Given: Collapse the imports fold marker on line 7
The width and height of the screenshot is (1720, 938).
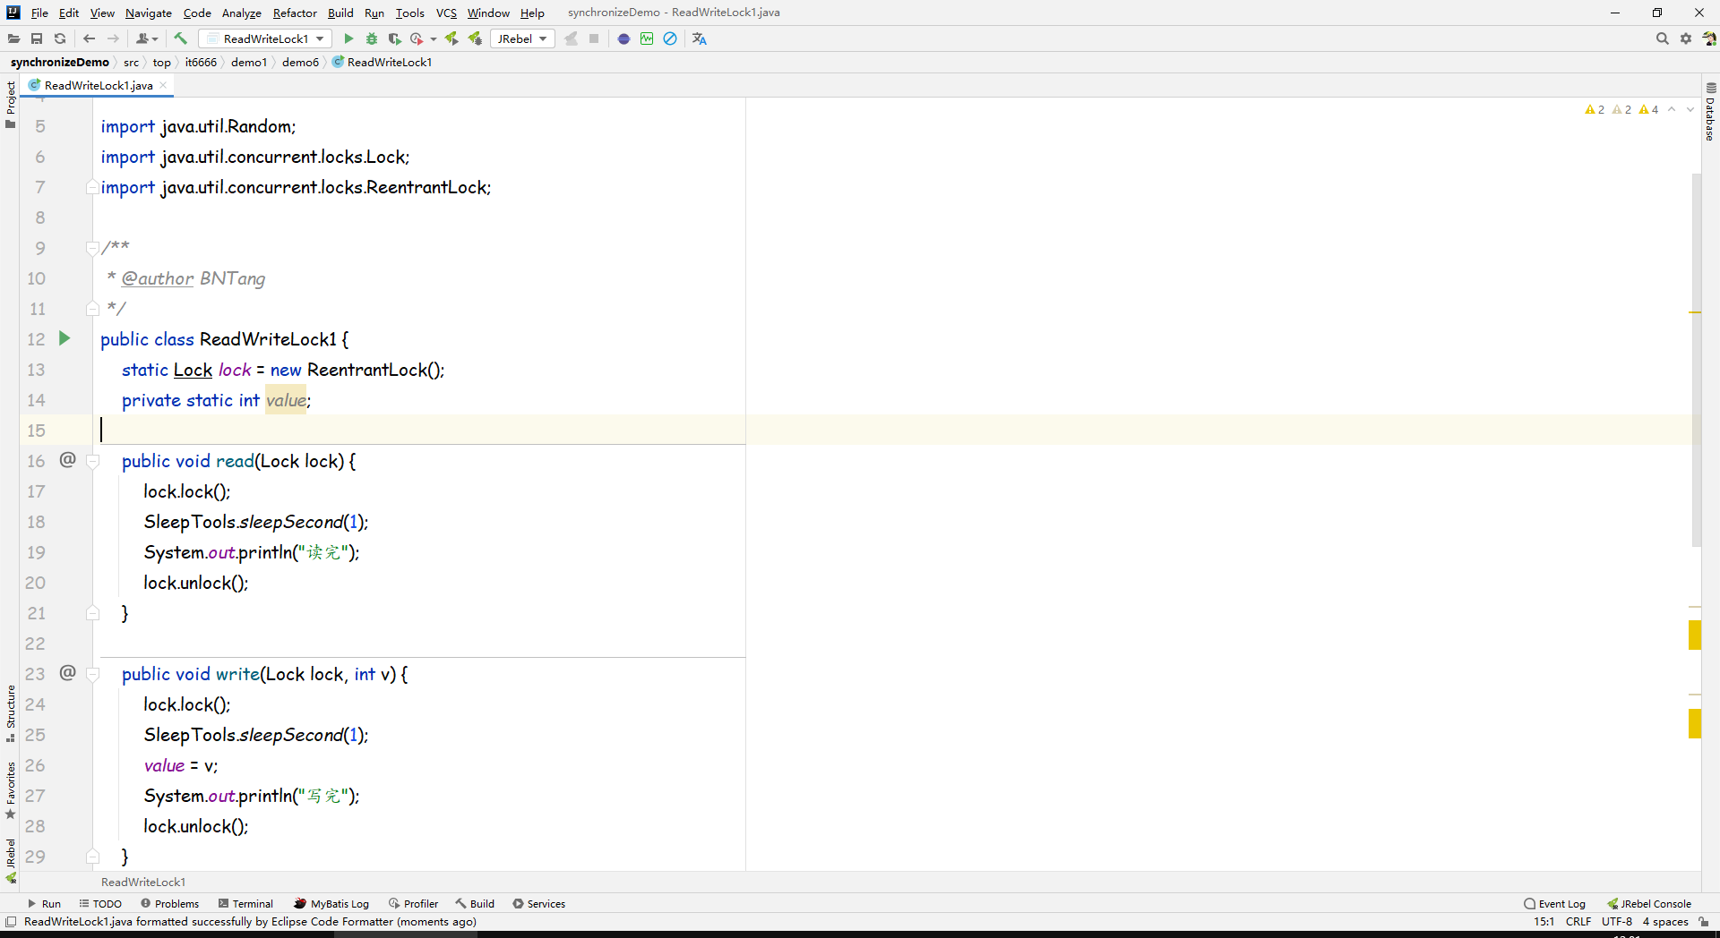Looking at the screenshot, I should pos(92,187).
